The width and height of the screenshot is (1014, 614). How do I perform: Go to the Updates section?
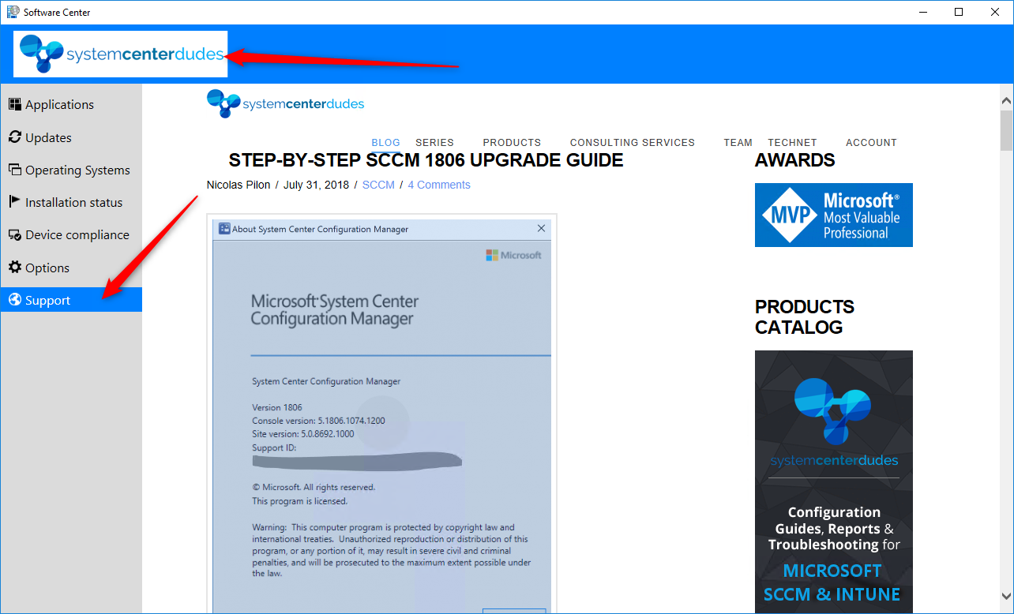point(71,137)
